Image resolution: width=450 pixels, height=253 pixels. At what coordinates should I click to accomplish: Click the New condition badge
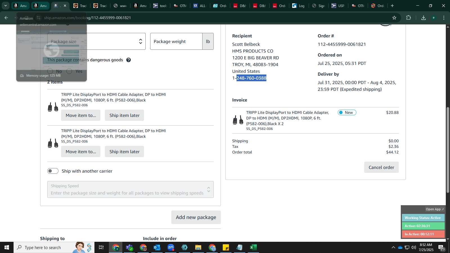click(x=347, y=112)
